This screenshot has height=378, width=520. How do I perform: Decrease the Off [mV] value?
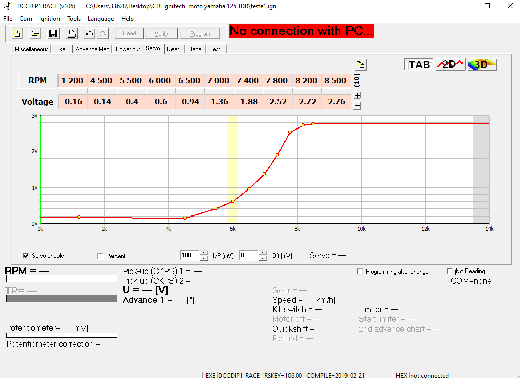tap(263, 258)
